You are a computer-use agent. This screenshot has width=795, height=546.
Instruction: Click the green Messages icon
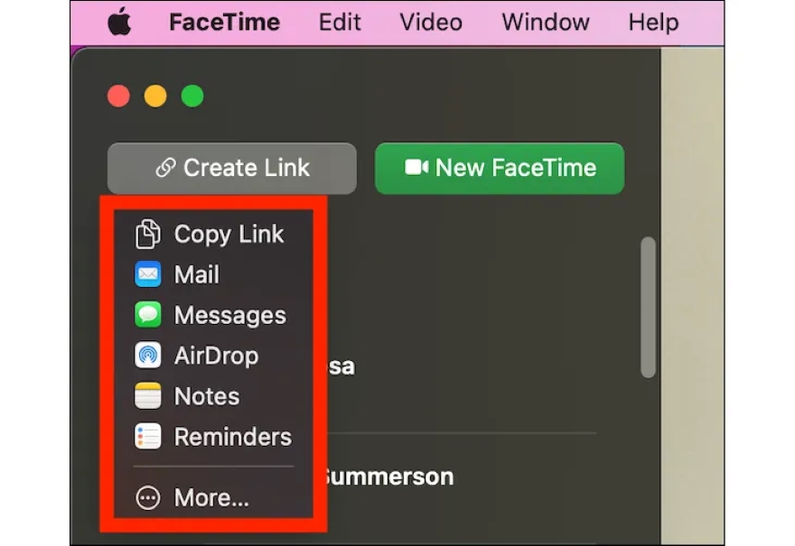(x=150, y=315)
